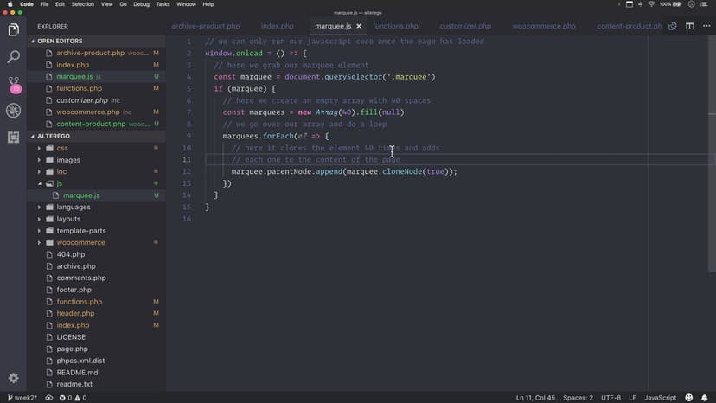This screenshot has height=403, width=716.
Task: Open the Search view in activity bar
Action: pyautogui.click(x=13, y=57)
